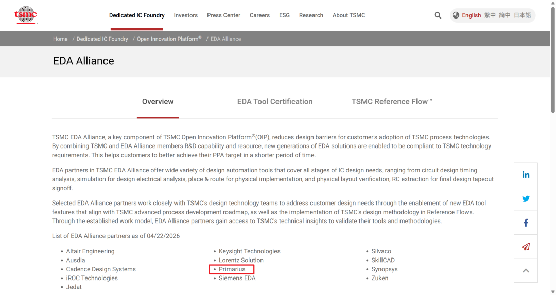
Task: Go to Home breadcrumb
Action: (60, 39)
